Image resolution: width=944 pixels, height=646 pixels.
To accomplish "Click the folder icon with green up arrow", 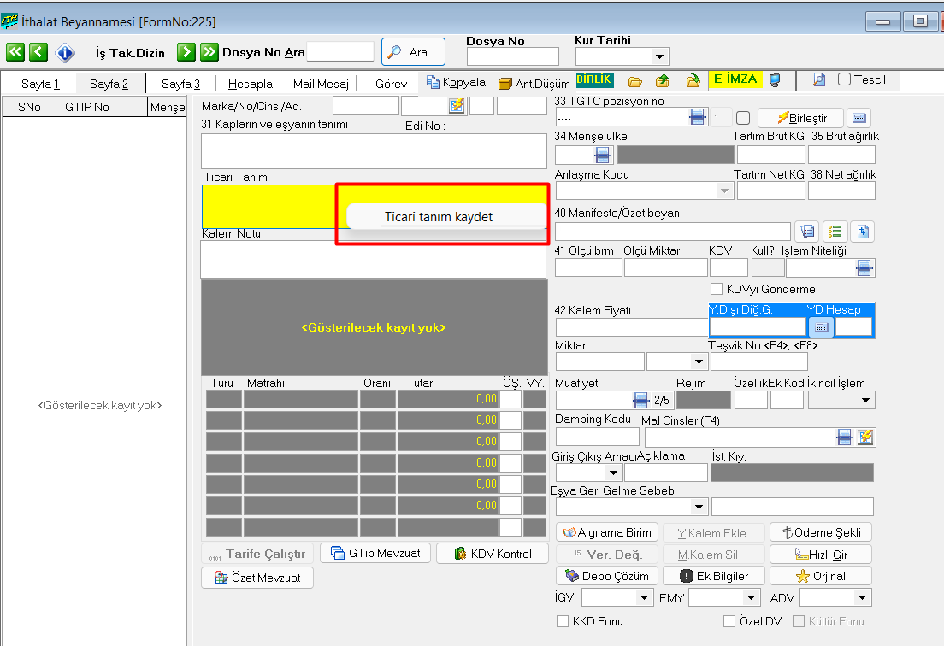I will pyautogui.click(x=662, y=80).
